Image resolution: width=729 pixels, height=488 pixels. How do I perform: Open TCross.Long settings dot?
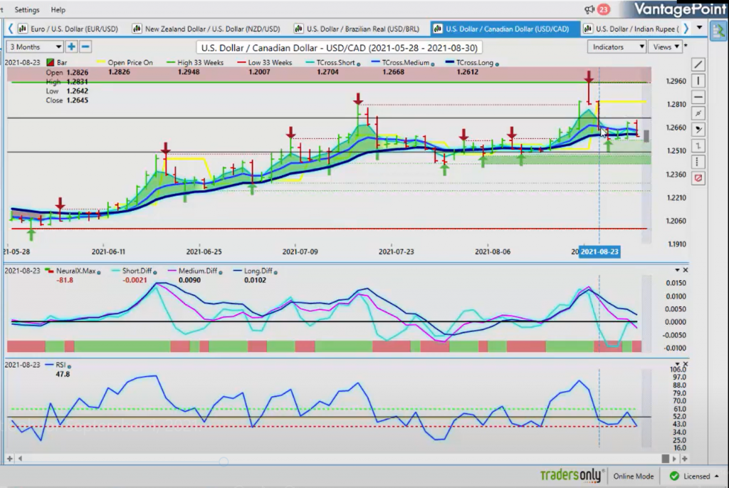pos(497,64)
